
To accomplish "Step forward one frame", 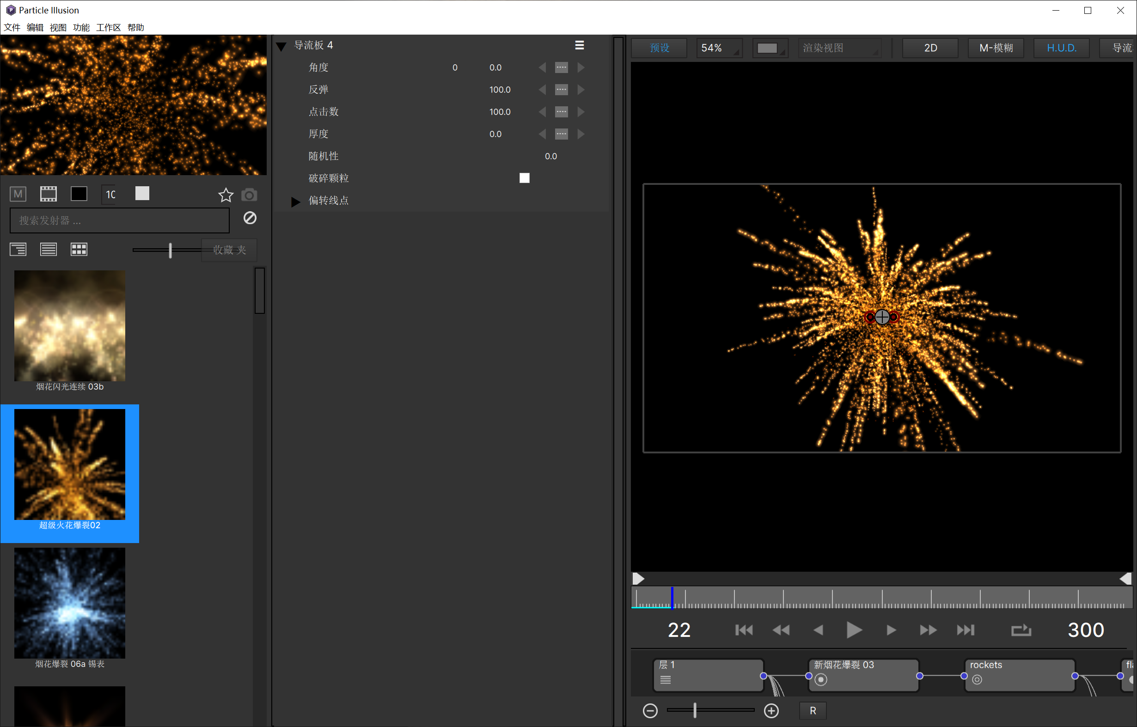I will pyautogui.click(x=891, y=630).
